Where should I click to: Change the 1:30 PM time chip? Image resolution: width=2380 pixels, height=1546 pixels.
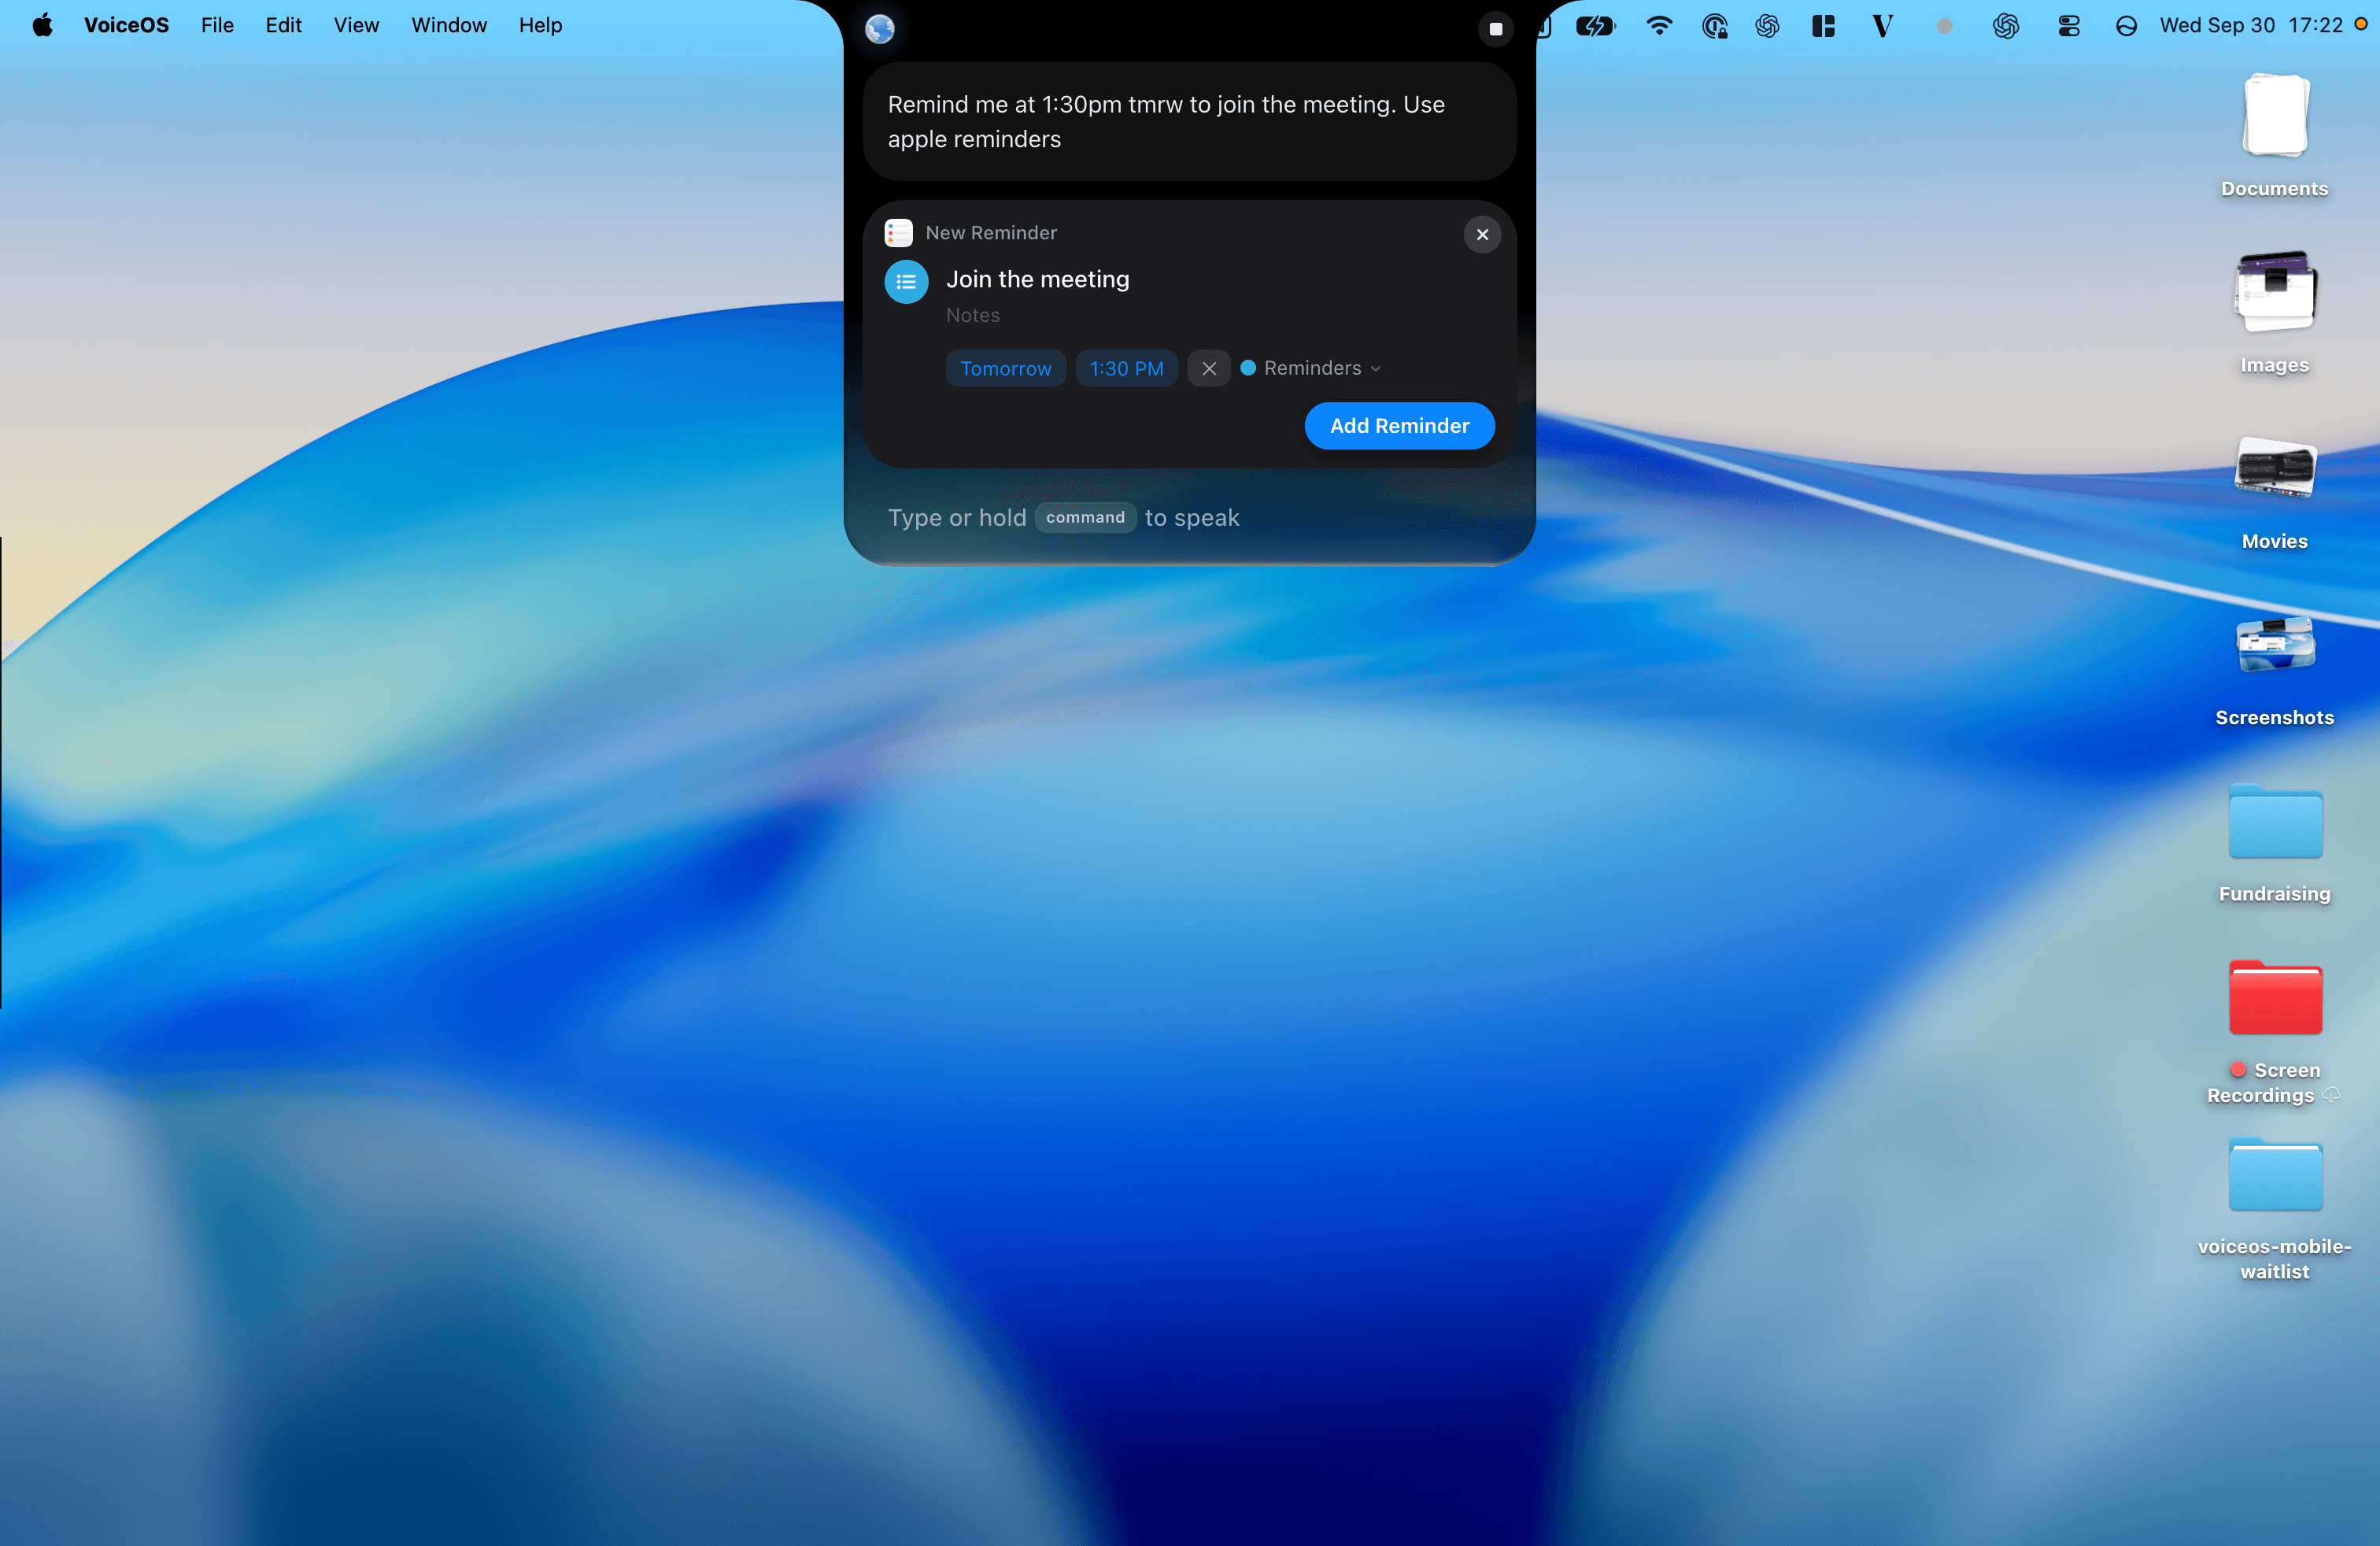tap(1126, 368)
